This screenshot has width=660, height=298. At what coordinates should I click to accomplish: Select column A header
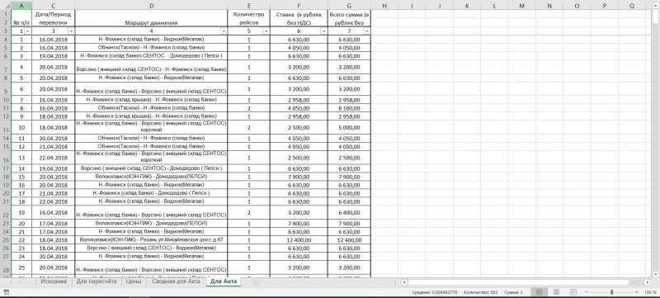tap(21, 6)
